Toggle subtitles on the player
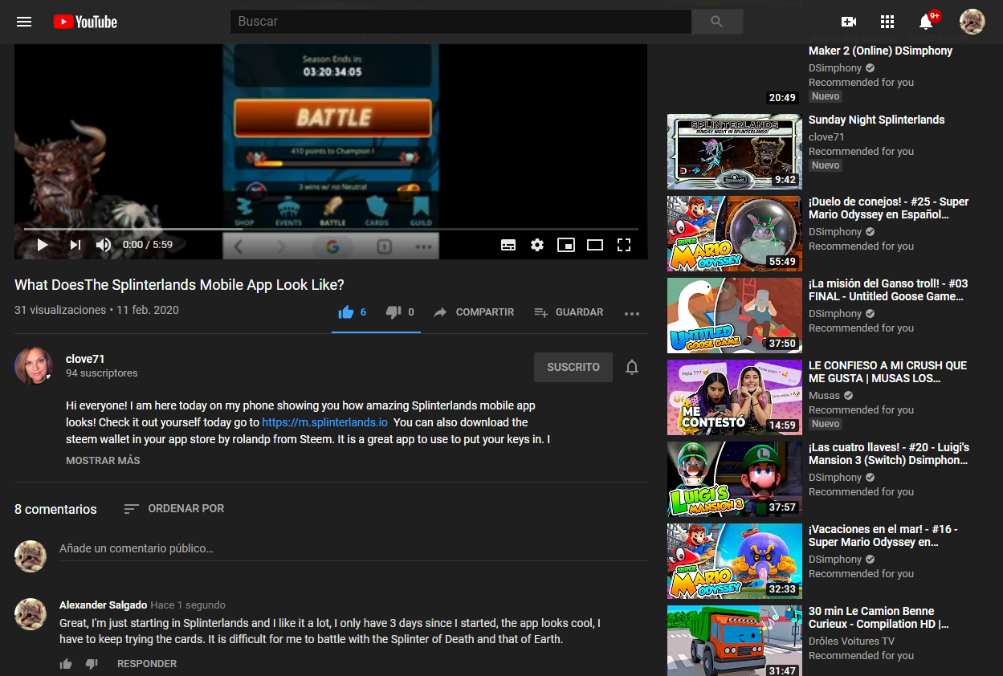 [508, 245]
